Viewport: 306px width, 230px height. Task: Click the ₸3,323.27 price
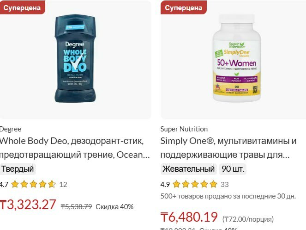click(28, 205)
